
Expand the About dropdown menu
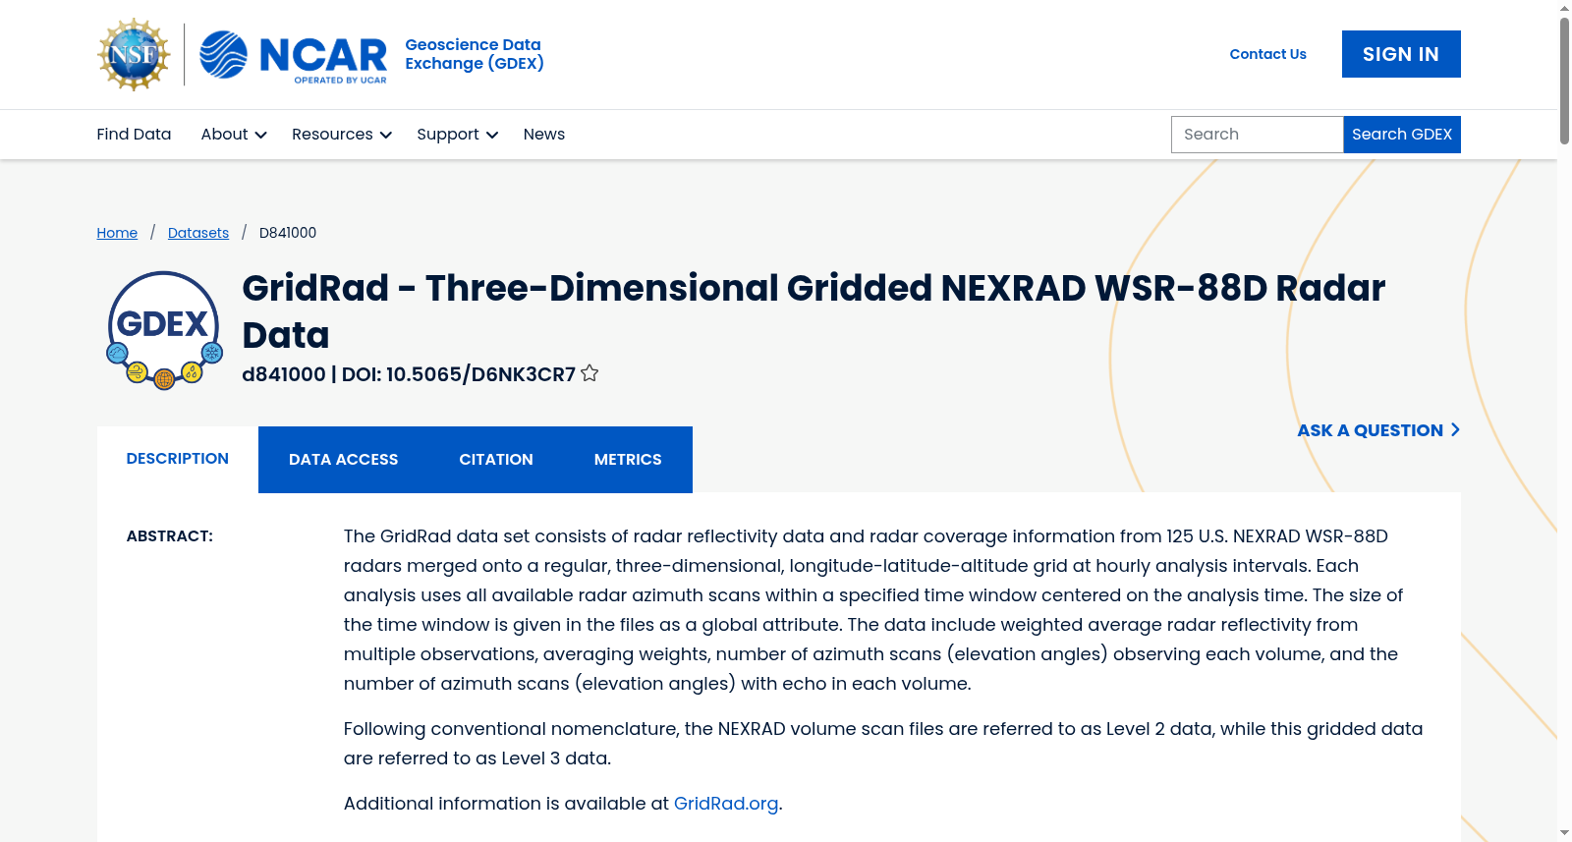(x=234, y=135)
